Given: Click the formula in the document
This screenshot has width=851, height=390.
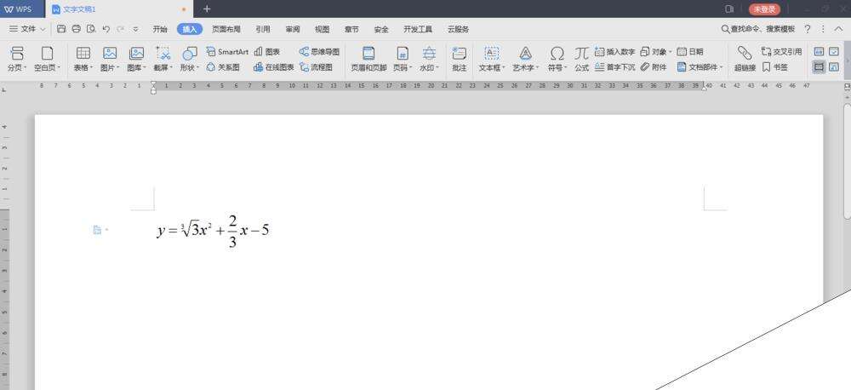Looking at the screenshot, I should coord(213,231).
